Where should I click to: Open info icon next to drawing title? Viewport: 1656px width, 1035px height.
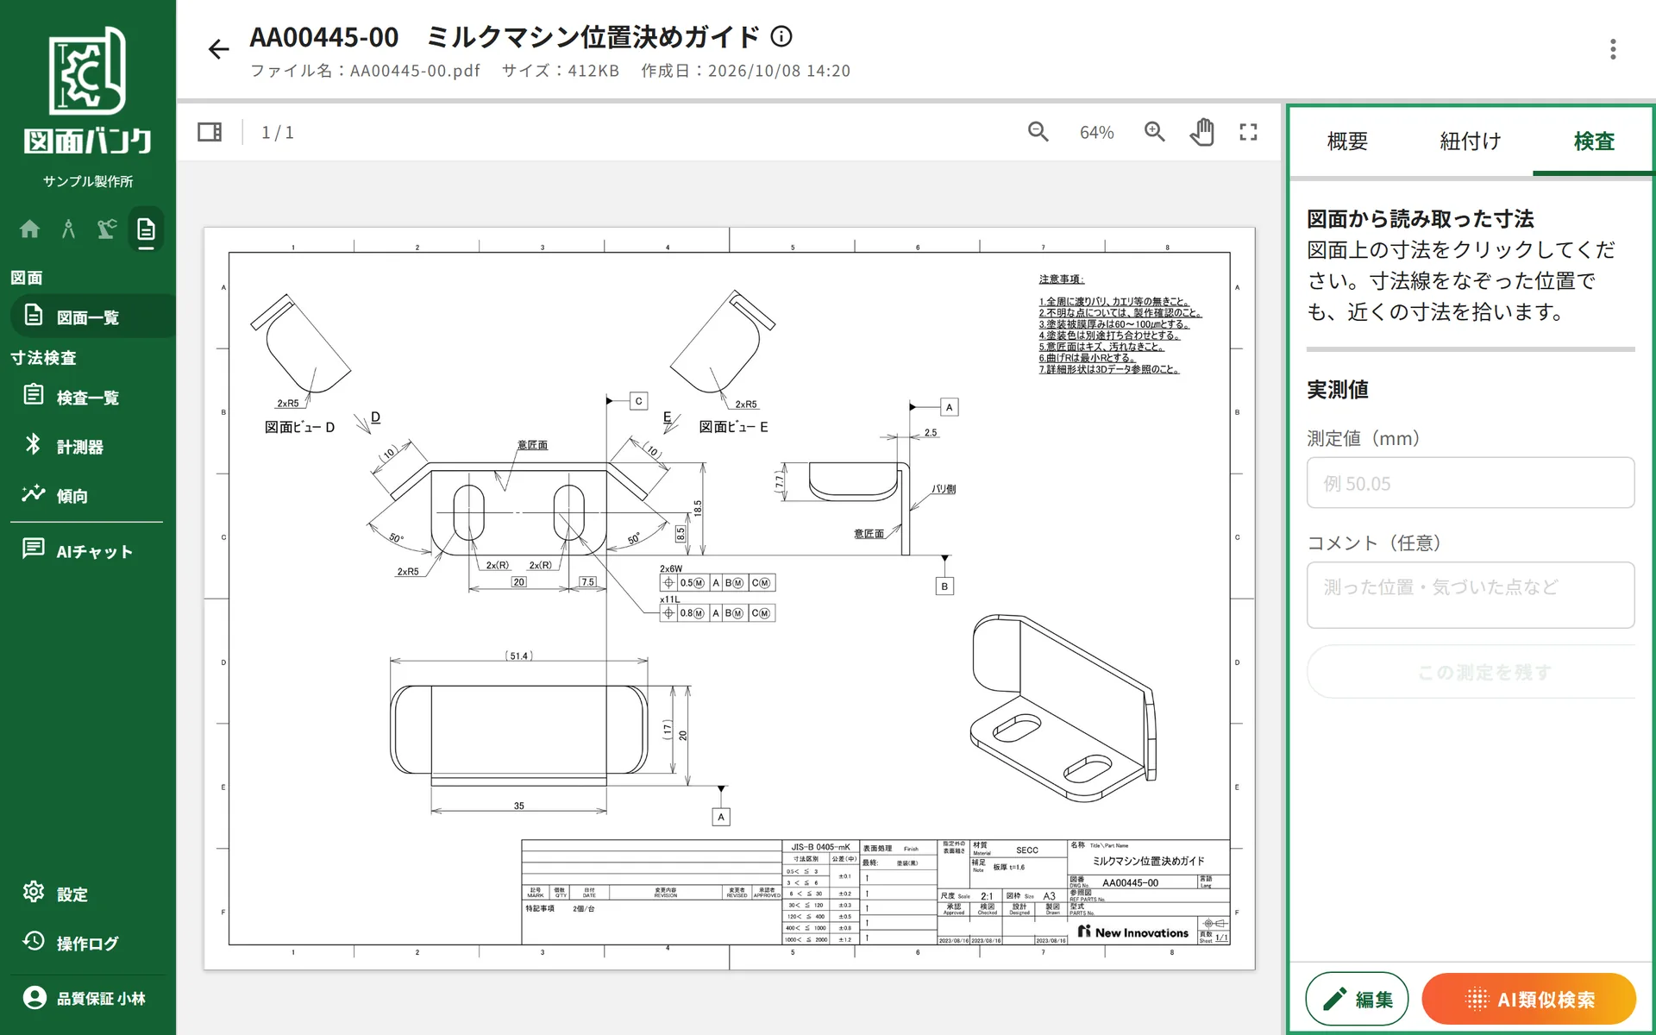click(x=781, y=36)
